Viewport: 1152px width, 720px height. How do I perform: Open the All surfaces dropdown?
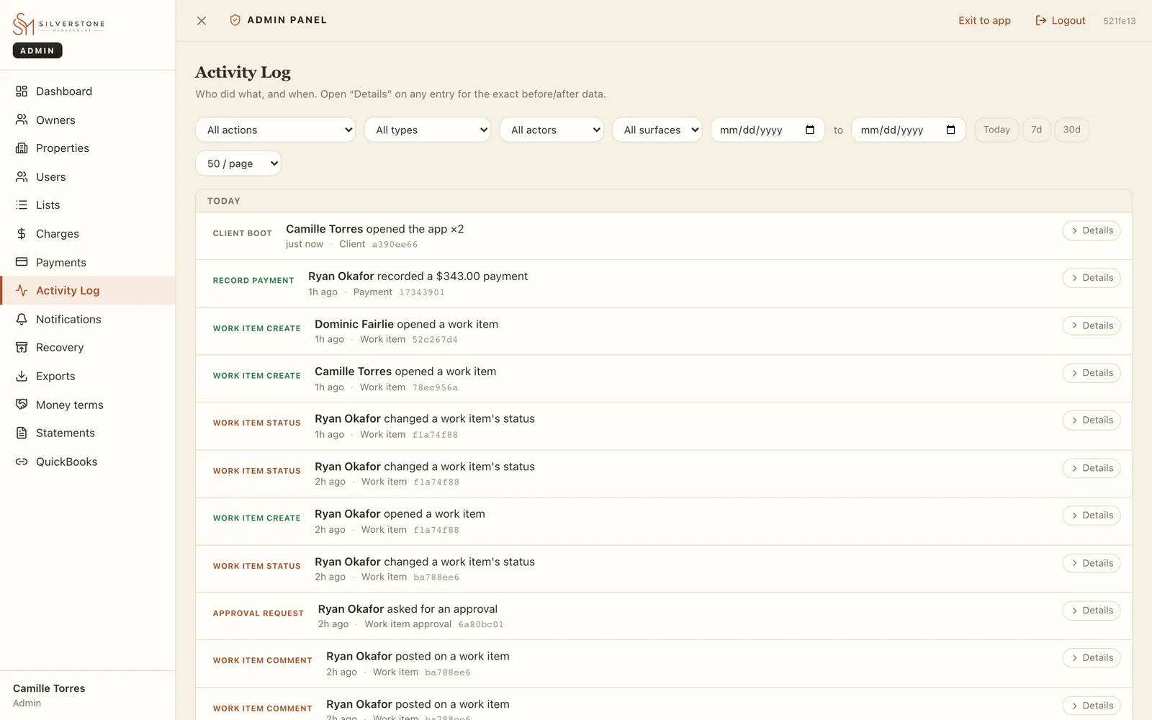[x=657, y=130]
